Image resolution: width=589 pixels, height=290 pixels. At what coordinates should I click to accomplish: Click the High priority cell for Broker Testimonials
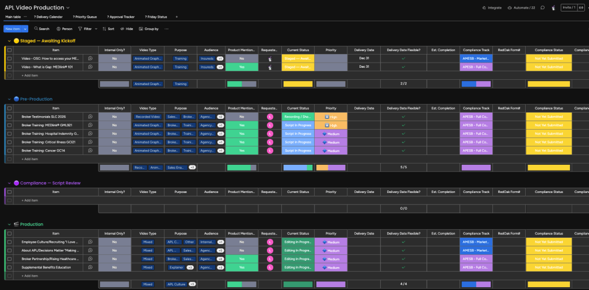point(331,117)
